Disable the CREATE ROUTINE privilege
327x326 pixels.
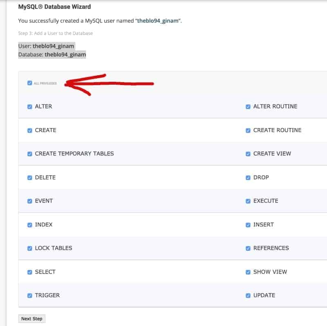248,130
